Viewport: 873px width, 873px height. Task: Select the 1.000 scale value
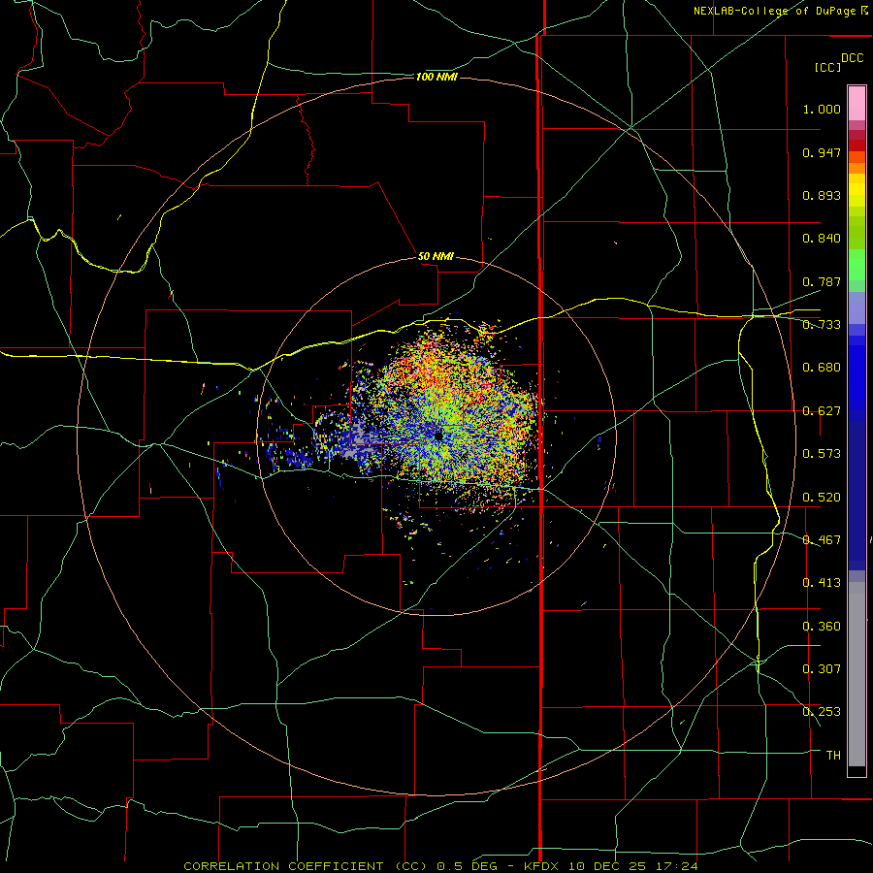(822, 109)
